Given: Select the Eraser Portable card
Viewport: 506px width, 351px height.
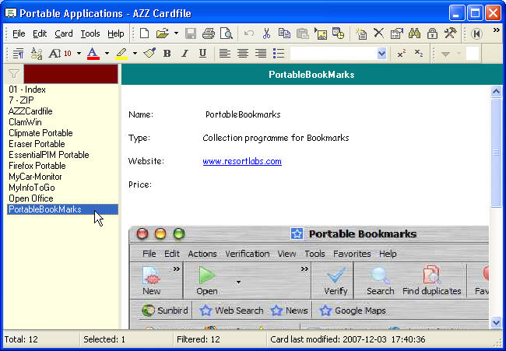Looking at the screenshot, I should 62,144.
